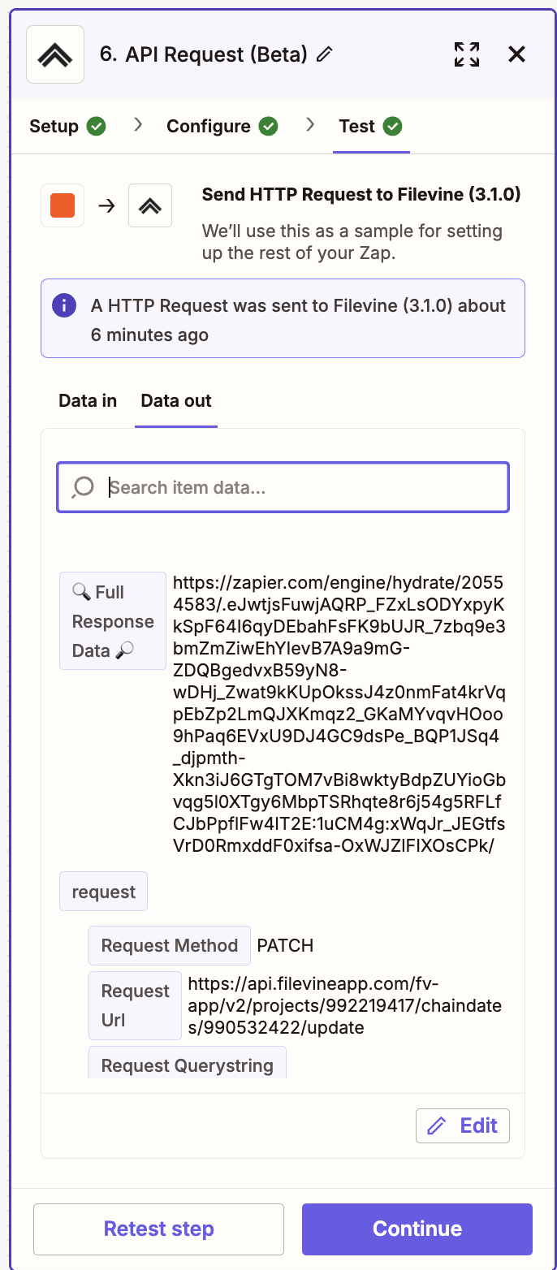Click the Request Querystring field label
The width and height of the screenshot is (557, 1270).
click(187, 1065)
